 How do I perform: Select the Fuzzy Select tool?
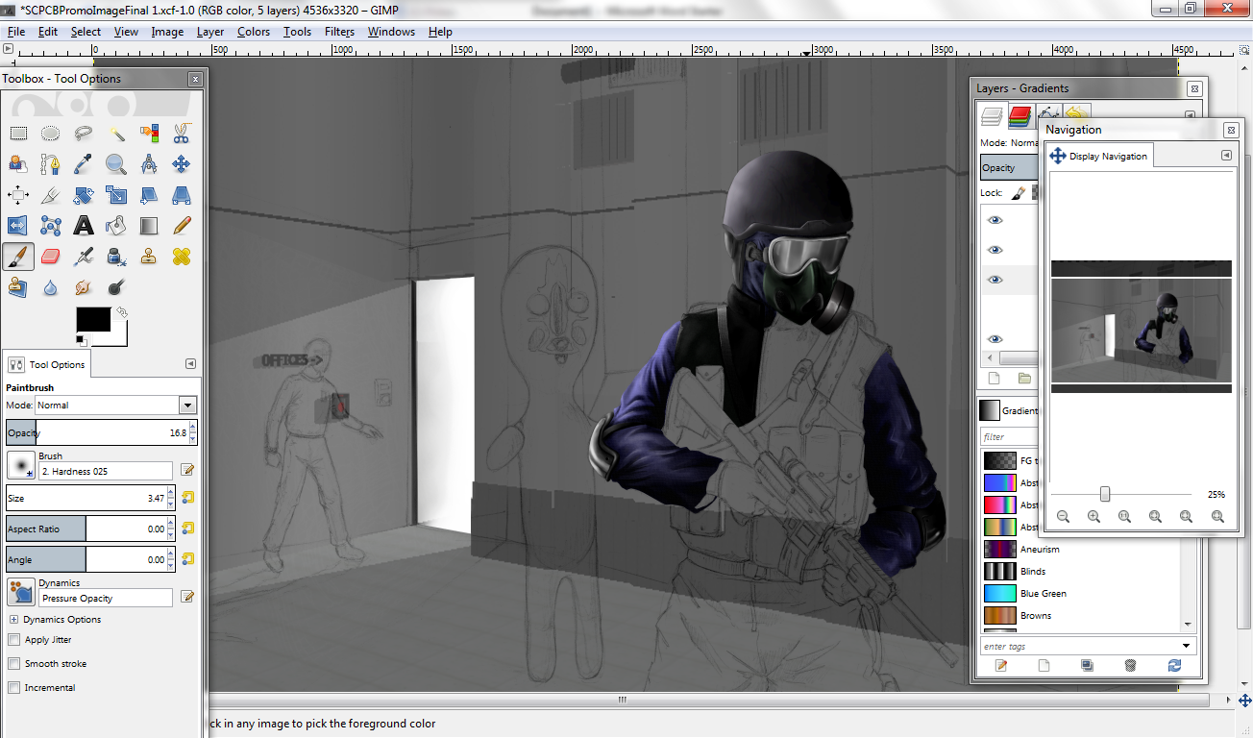coord(117,133)
